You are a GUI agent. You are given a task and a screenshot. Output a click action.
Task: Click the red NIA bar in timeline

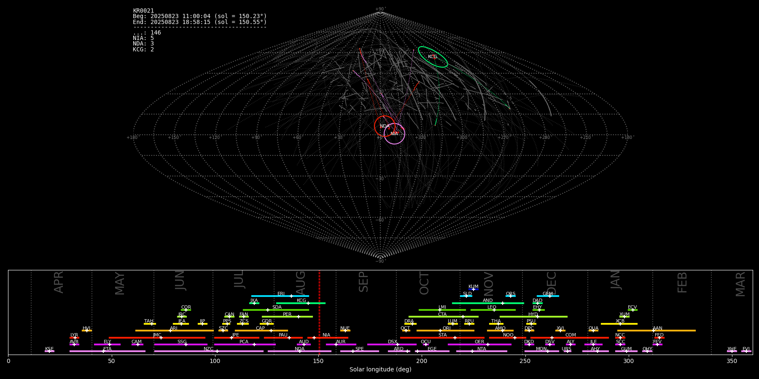(328, 337)
